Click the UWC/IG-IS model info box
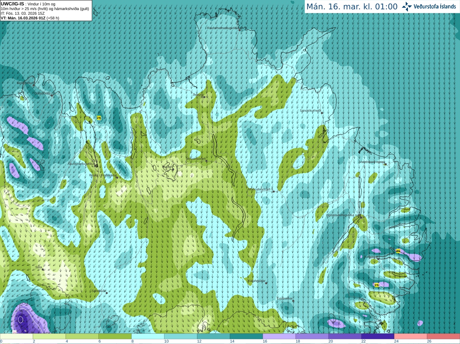 click(46, 10)
